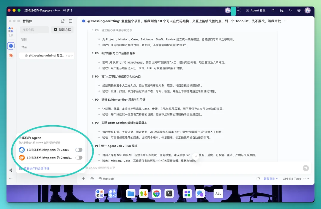The height and width of the screenshot is (209, 321).
Task: Open the more options dots beside the conversation title
Action: (x=286, y=21)
